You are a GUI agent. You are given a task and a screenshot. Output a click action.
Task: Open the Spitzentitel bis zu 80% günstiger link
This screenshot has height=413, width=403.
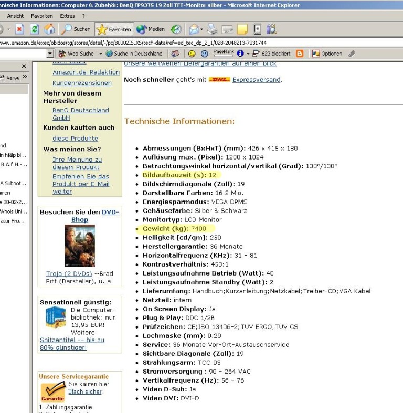click(72, 344)
